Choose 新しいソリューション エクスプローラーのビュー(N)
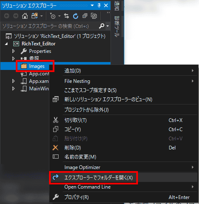The width and height of the screenshot is (199, 204). pos(124,100)
